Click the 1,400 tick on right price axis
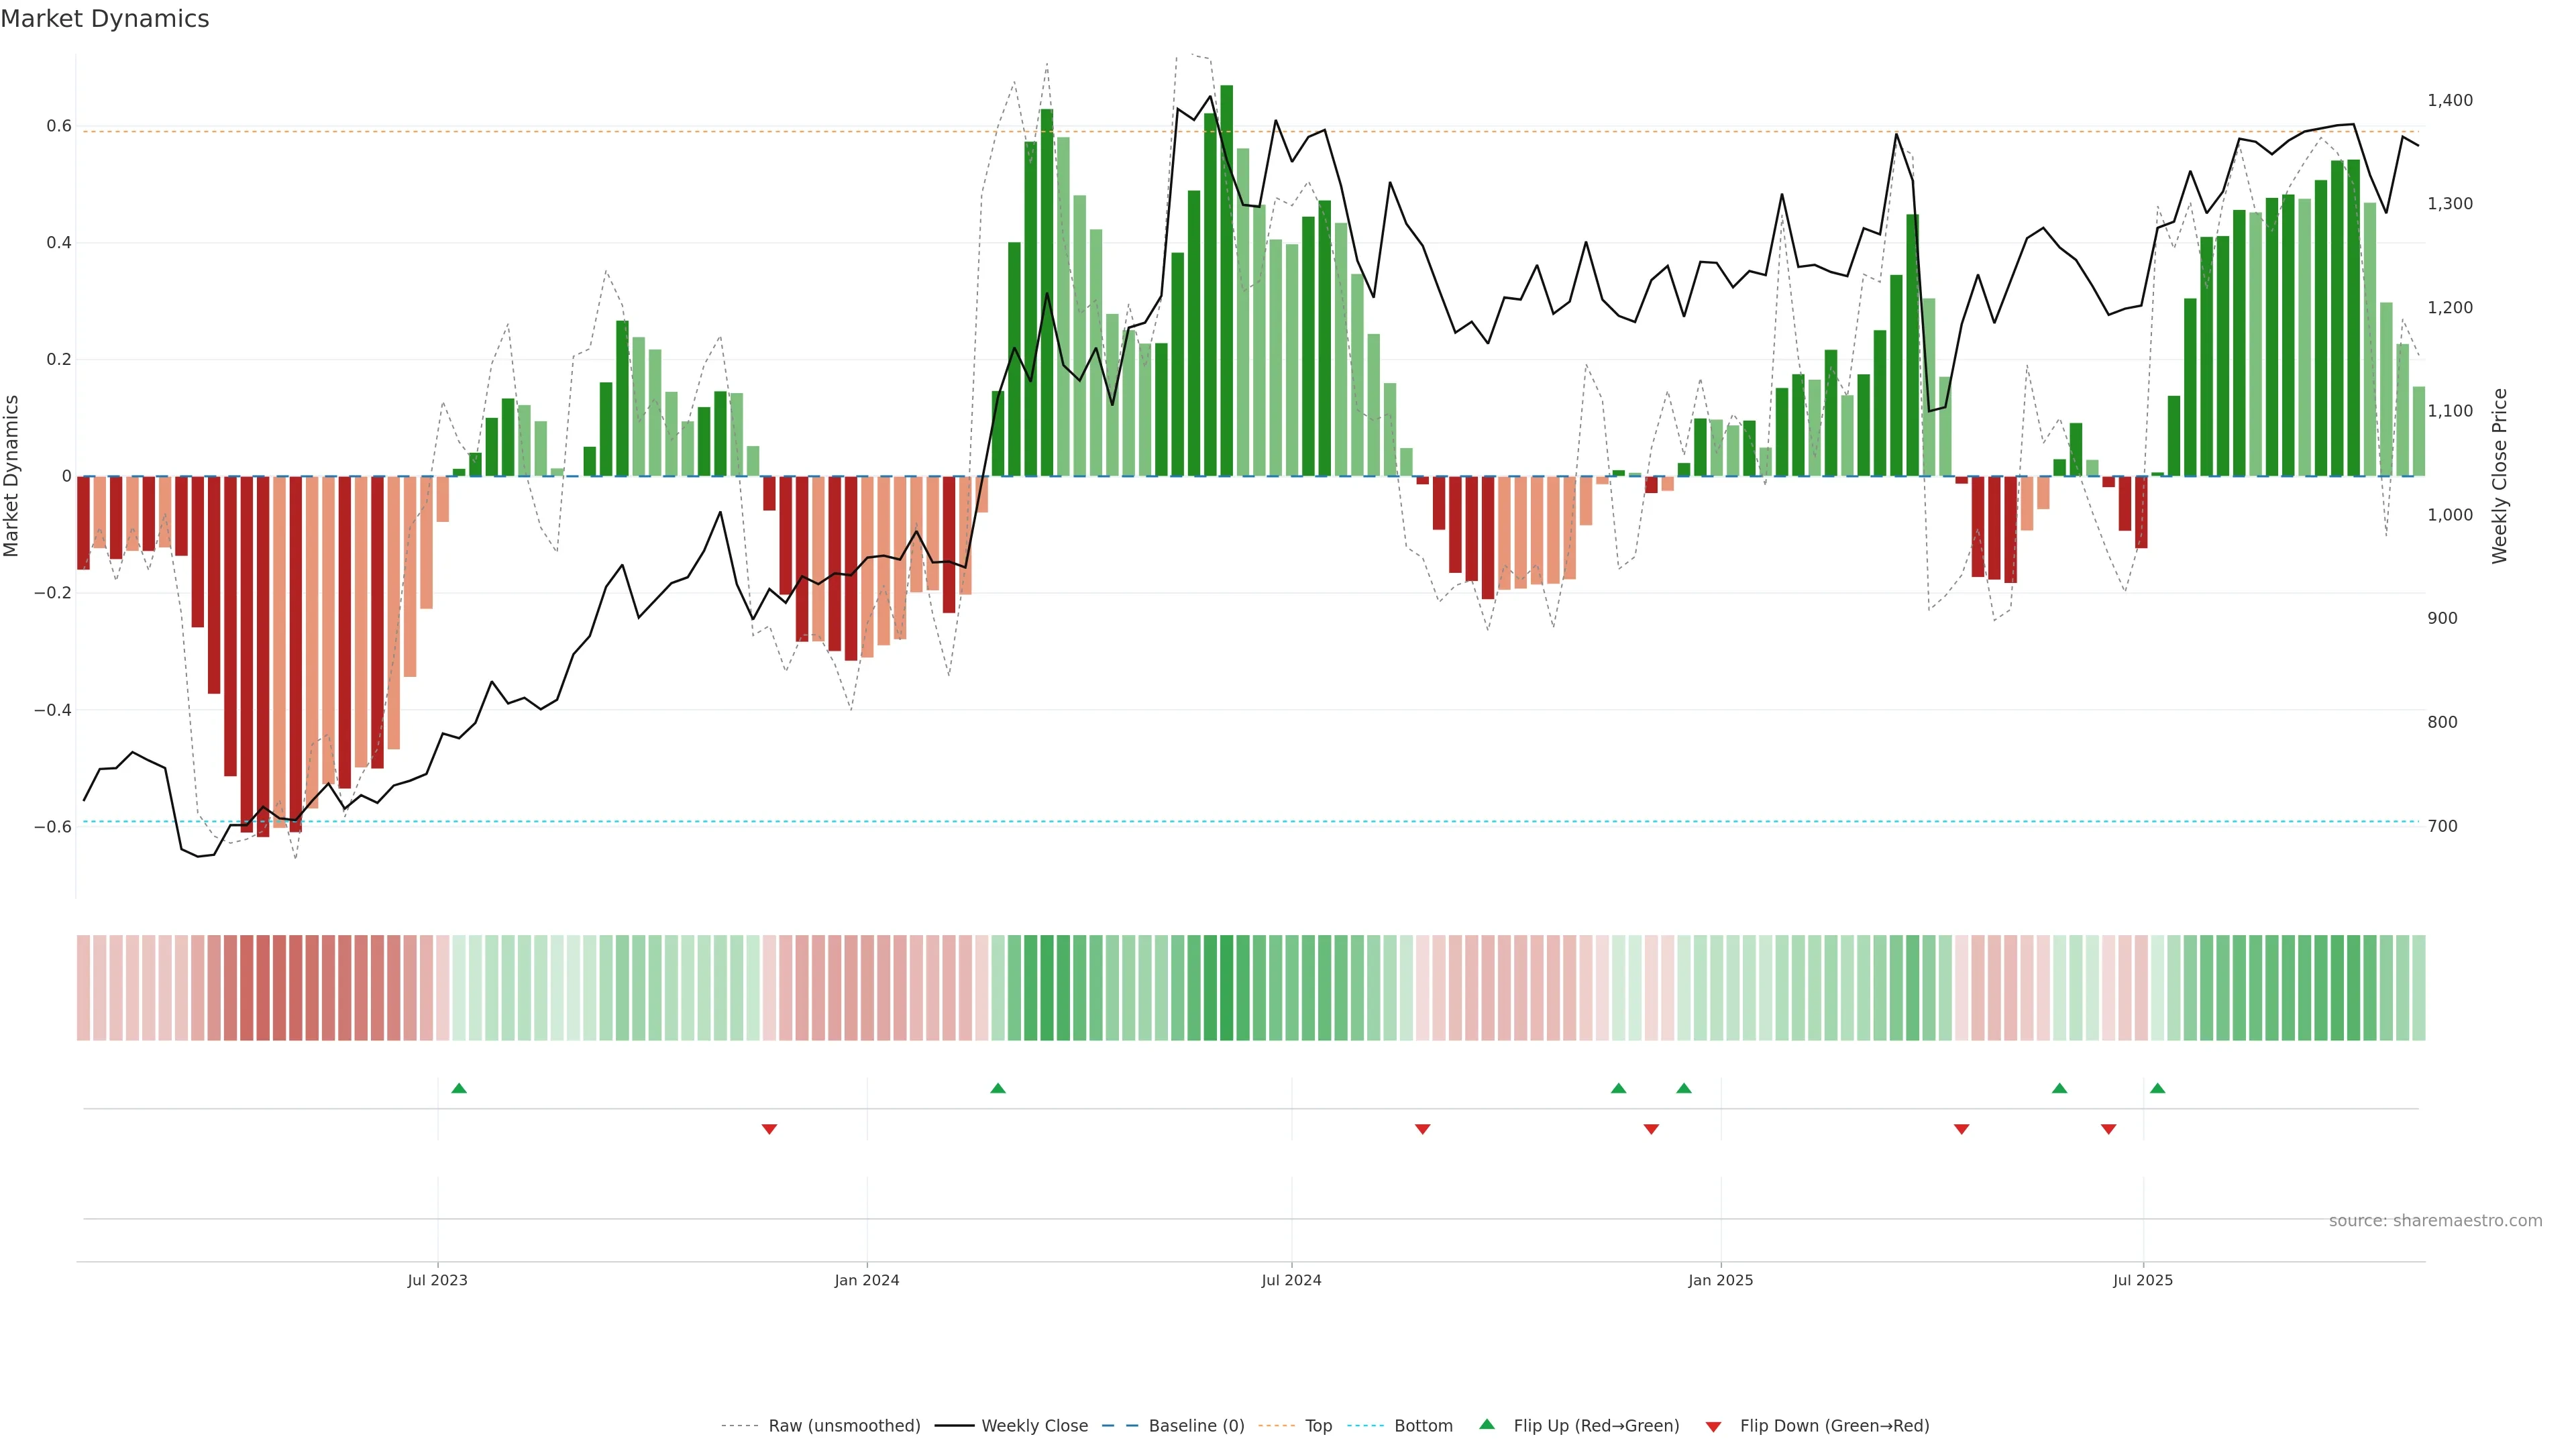The image size is (2576, 1449). [2449, 100]
